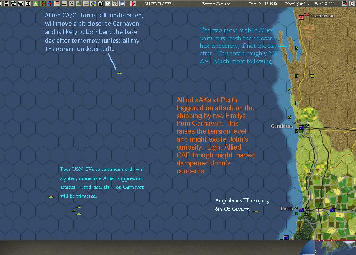Click the 'Moonlight: 0%' status text
The image size is (356, 255).
(297, 4)
